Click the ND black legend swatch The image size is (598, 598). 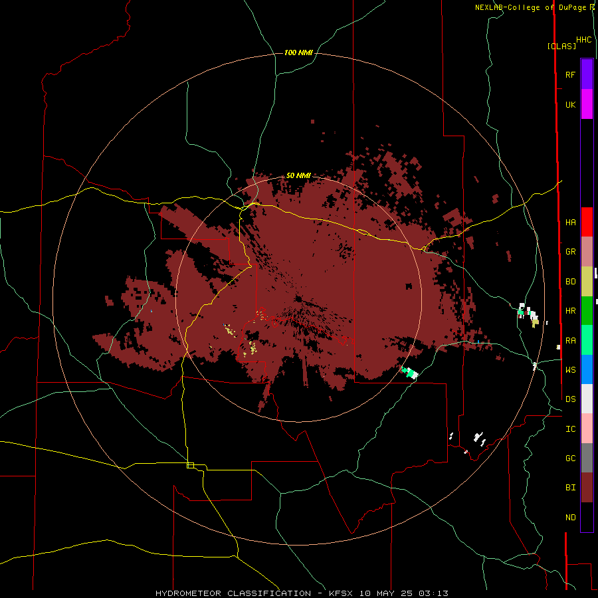587,517
